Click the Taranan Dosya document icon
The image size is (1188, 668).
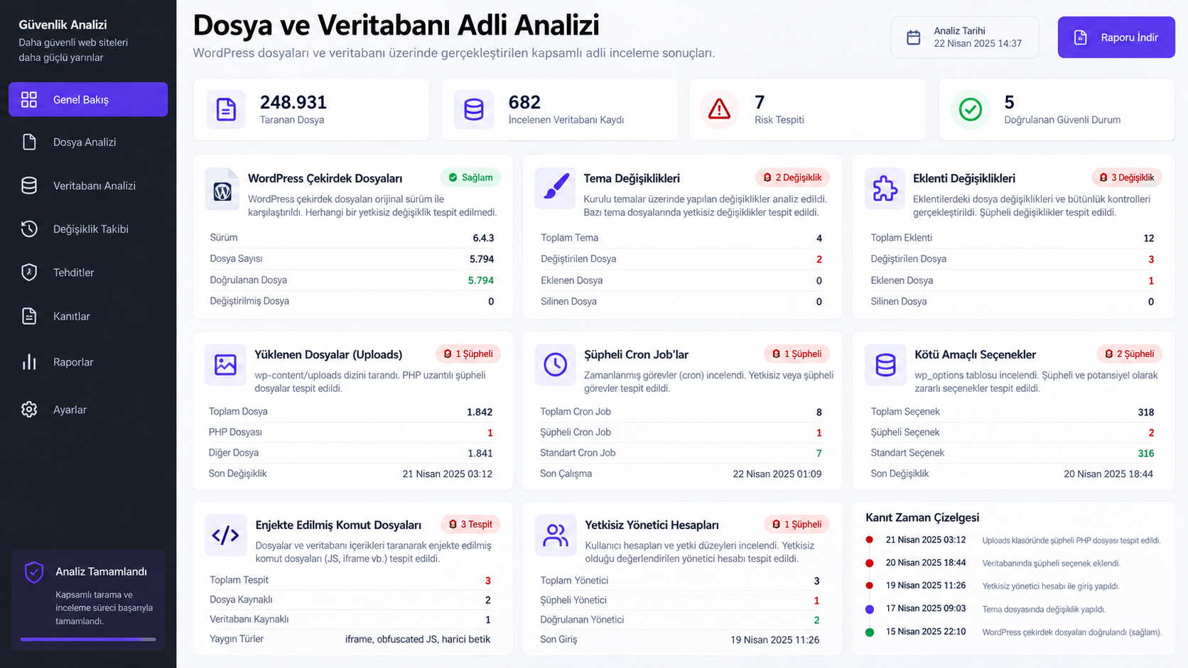click(226, 109)
